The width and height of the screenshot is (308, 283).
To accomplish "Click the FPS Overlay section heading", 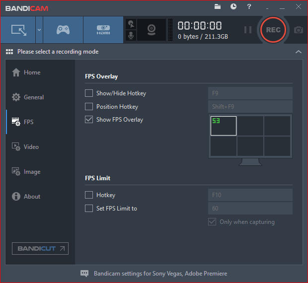I will coord(101,76).
